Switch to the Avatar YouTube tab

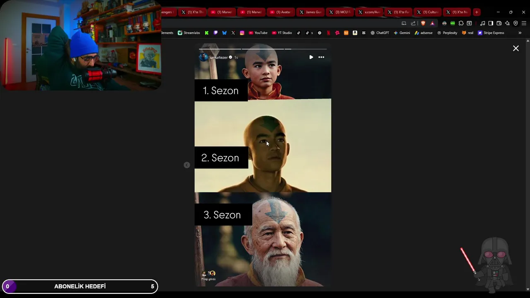[x=280, y=12]
